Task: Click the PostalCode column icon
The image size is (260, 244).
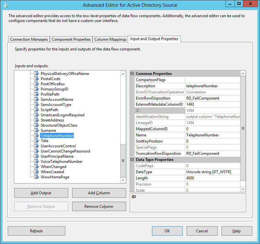Action: 37,79
